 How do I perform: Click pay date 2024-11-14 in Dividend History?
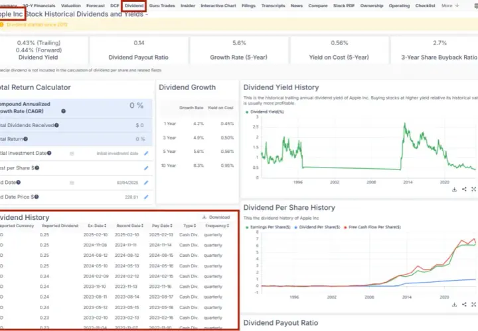[x=161, y=245]
